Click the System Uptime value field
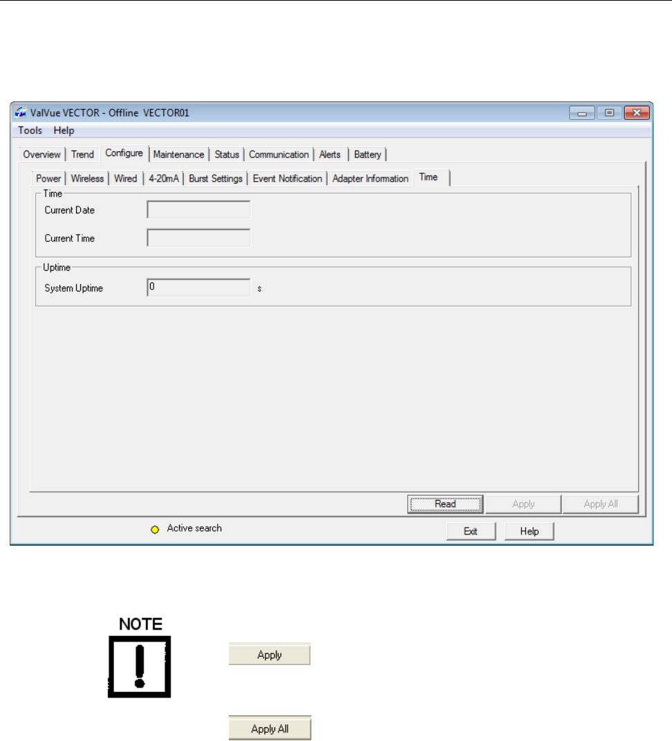 [198, 287]
